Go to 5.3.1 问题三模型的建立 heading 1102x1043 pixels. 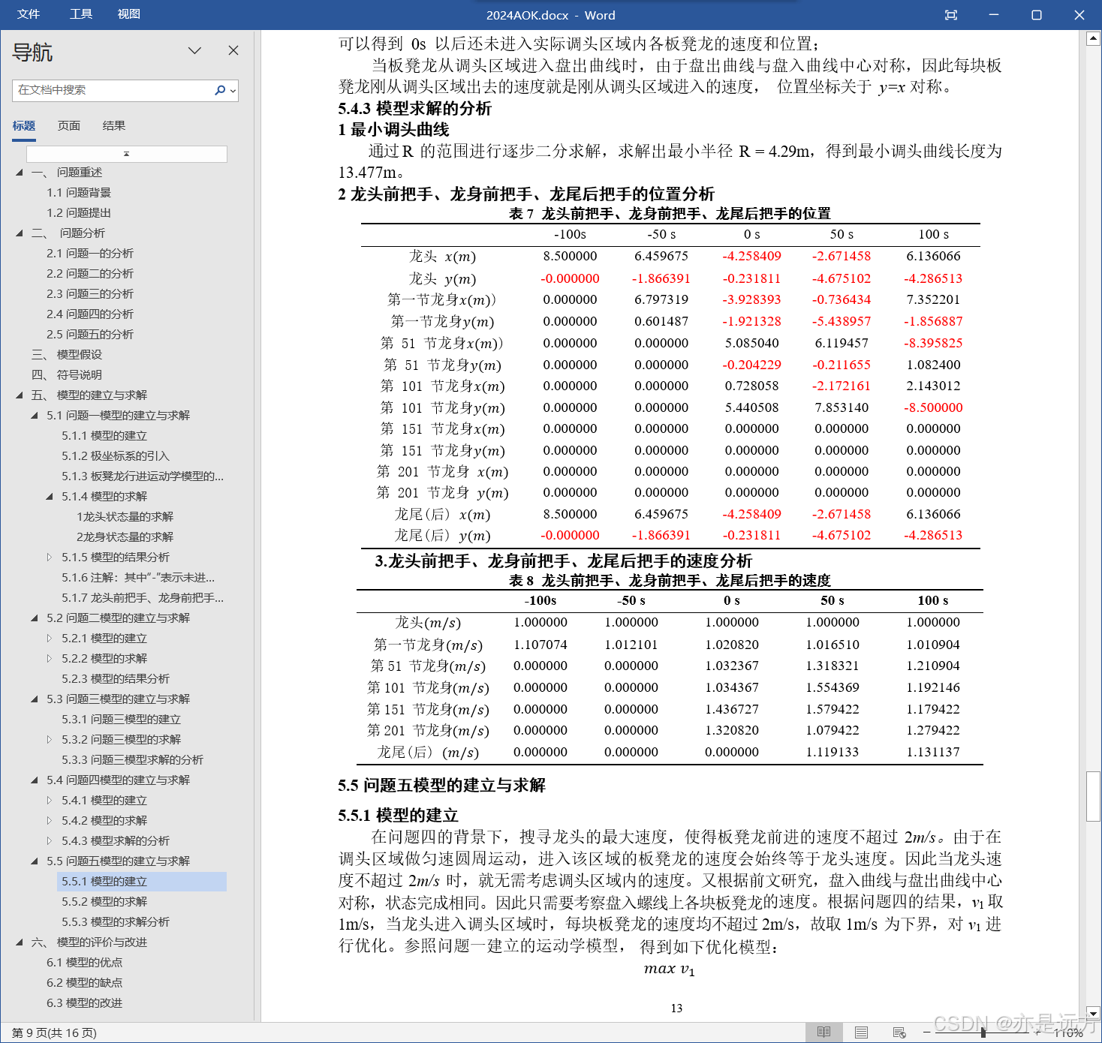click(121, 720)
